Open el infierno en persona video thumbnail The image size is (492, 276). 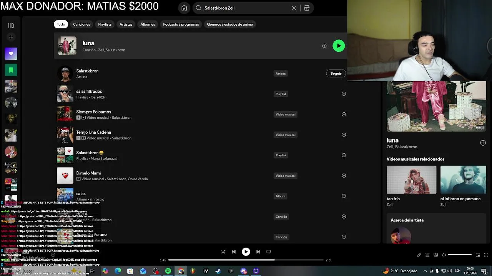[x=463, y=180]
